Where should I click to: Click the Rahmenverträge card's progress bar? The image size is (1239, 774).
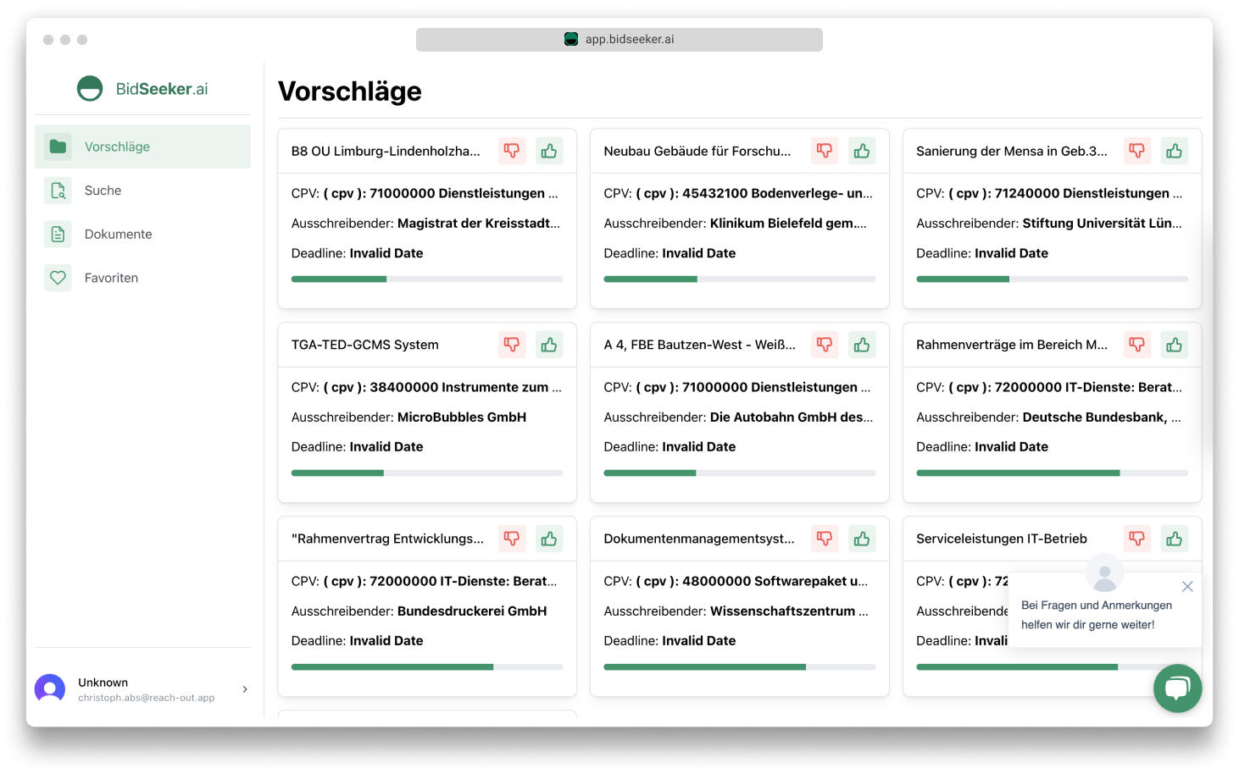pos(1052,473)
